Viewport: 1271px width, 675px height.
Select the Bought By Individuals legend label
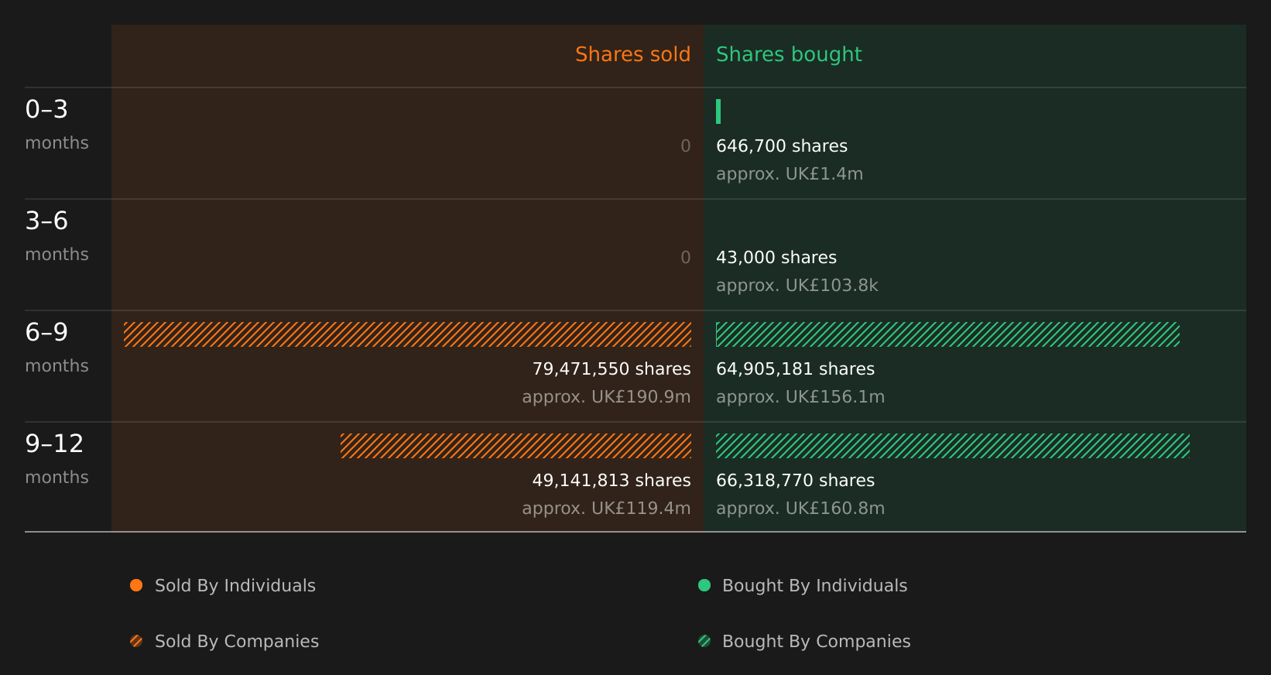pos(814,586)
